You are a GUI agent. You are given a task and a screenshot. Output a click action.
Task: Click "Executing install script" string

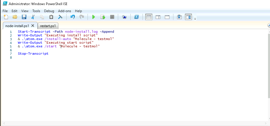71,35
